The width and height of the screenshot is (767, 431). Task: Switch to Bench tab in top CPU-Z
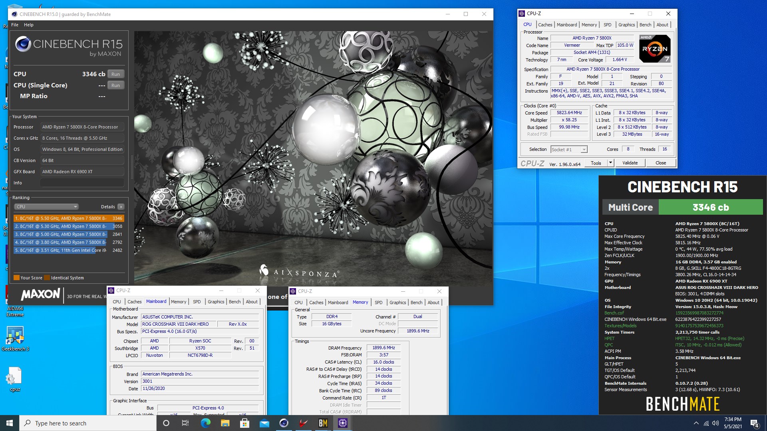(x=645, y=25)
